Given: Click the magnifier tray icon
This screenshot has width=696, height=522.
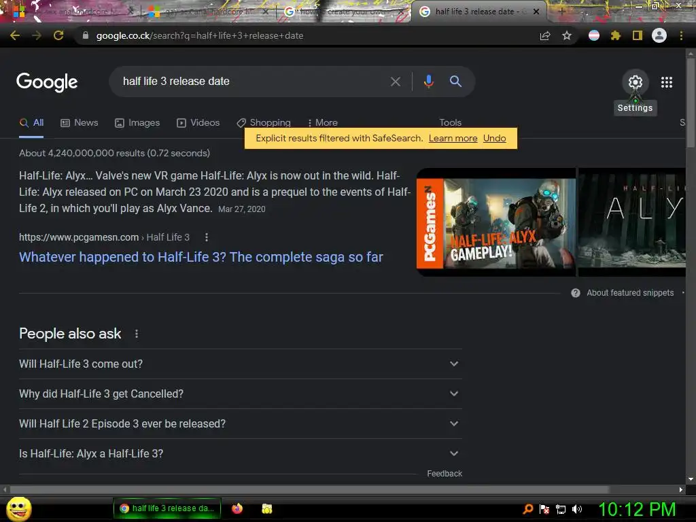Looking at the screenshot, I should (x=527, y=509).
